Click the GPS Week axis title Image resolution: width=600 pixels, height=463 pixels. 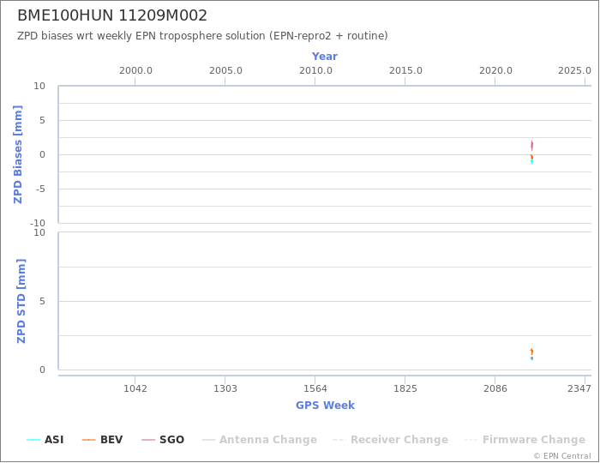pos(325,406)
